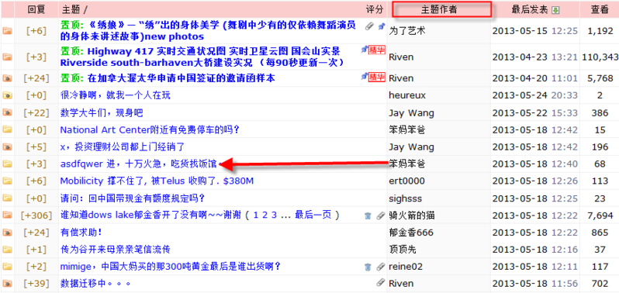Click paperclip icon on mimige 黄金 thread
Image resolution: width=619 pixels, height=293 pixels.
[381, 267]
